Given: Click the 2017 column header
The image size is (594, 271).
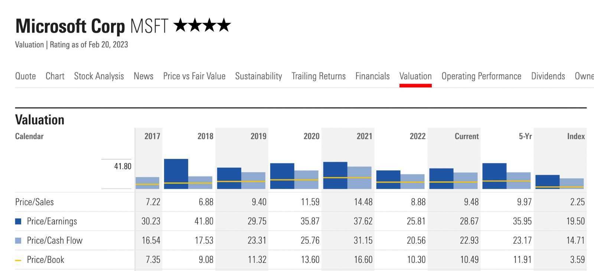Looking at the screenshot, I should pos(152,136).
